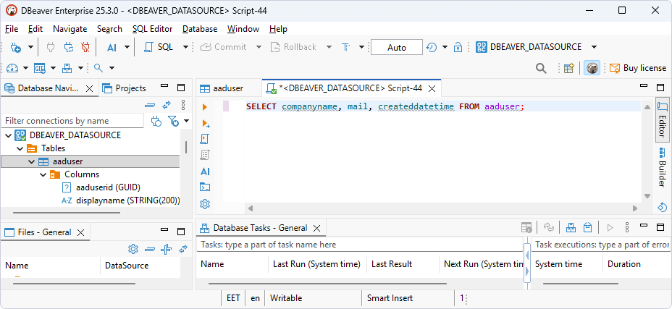Click the Files panel plus icon

click(166, 249)
